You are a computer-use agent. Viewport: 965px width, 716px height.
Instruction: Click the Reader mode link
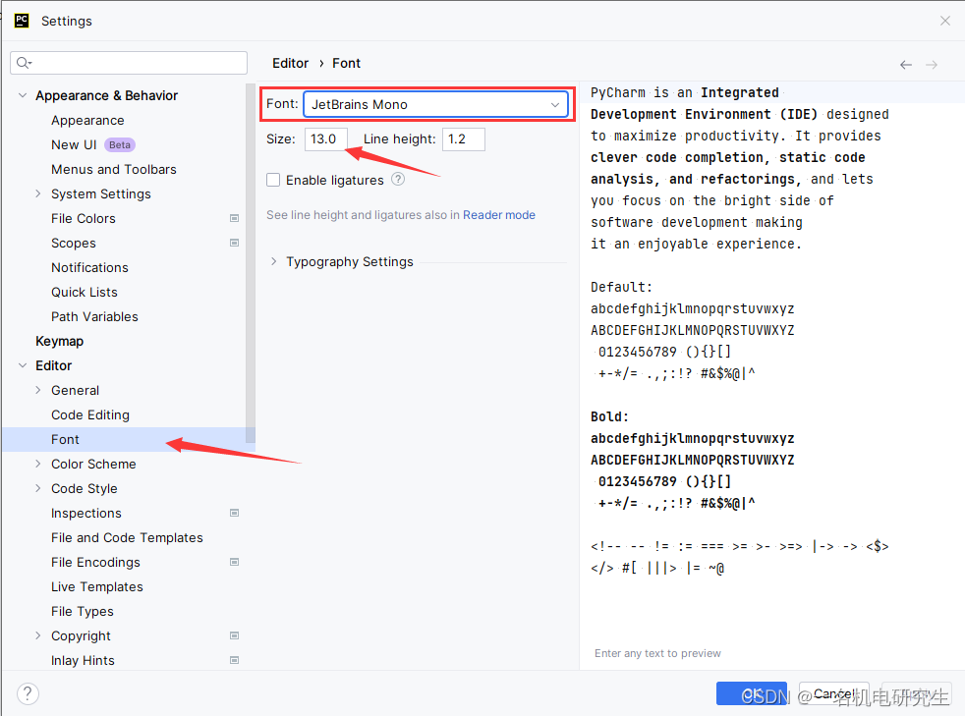click(x=499, y=215)
